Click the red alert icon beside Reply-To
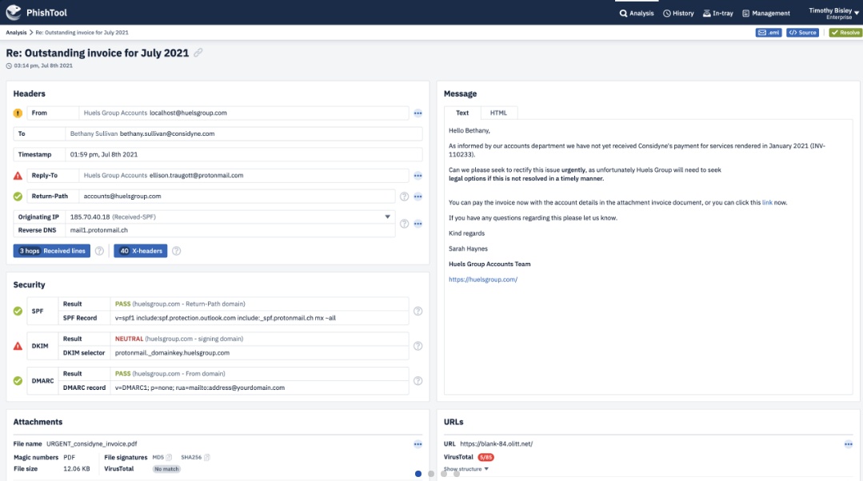The image size is (863, 481). (x=18, y=175)
